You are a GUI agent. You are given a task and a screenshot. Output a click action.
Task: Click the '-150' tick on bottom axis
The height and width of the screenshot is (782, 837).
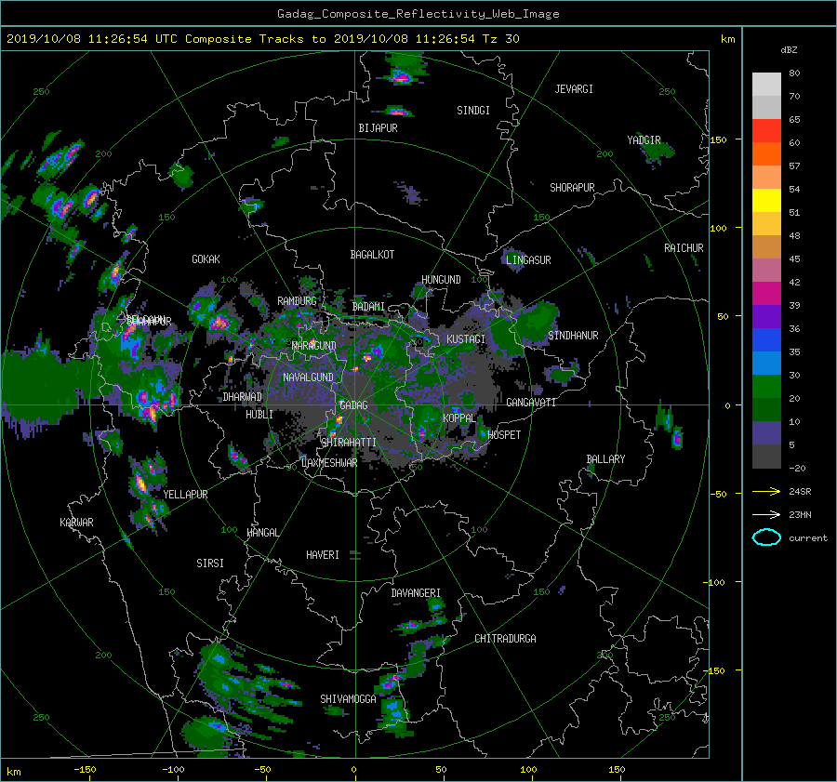pos(85,770)
